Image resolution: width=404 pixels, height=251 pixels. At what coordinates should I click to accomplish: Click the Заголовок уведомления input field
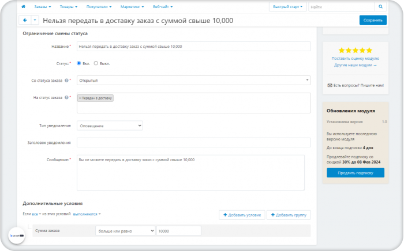coord(193,143)
